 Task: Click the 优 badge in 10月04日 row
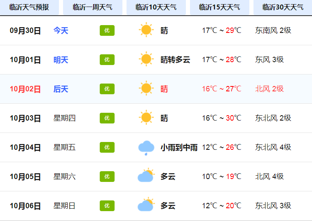(x=107, y=147)
